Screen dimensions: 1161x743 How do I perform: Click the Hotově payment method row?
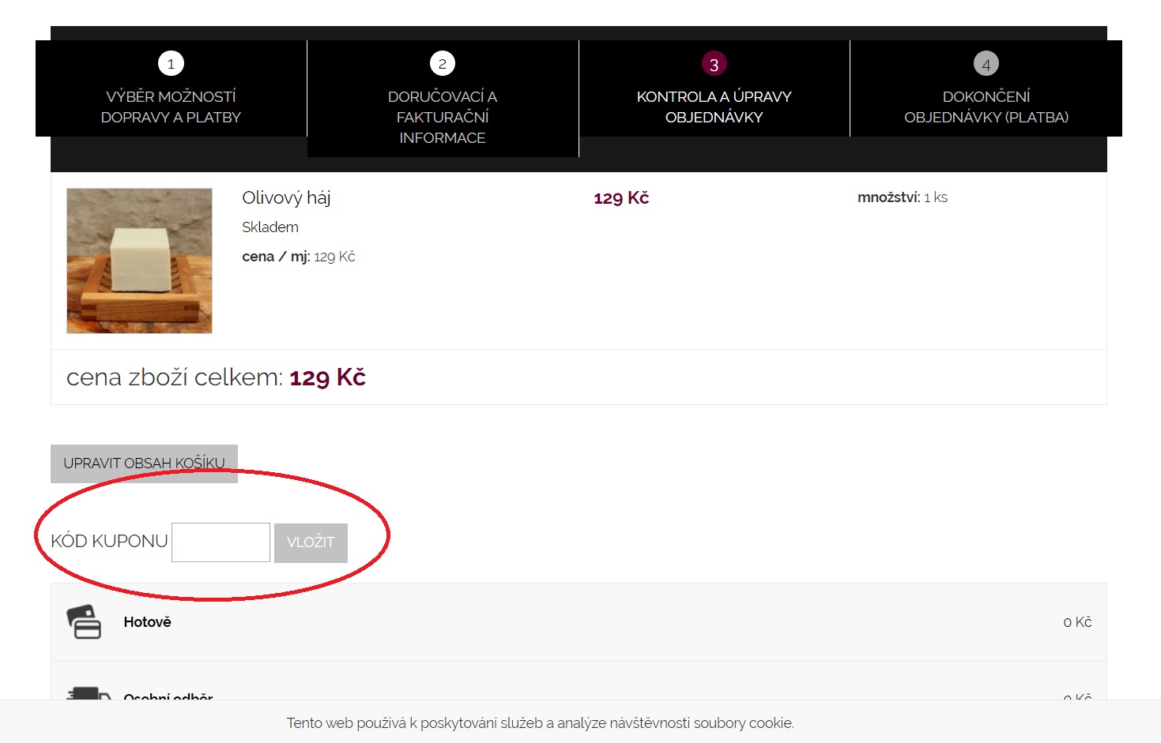click(579, 622)
